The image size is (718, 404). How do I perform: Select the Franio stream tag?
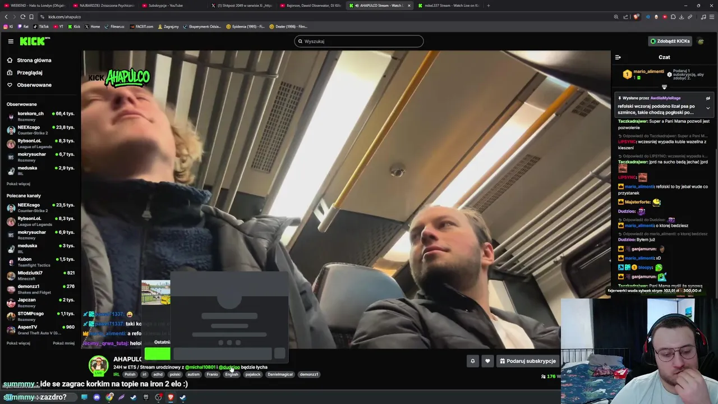point(212,374)
